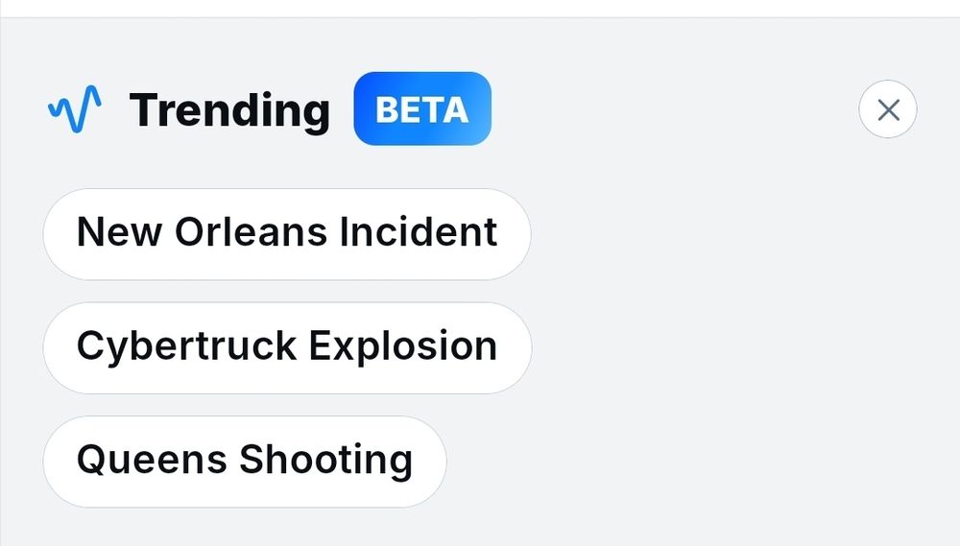View search results for New Orleans Incident

tap(286, 234)
